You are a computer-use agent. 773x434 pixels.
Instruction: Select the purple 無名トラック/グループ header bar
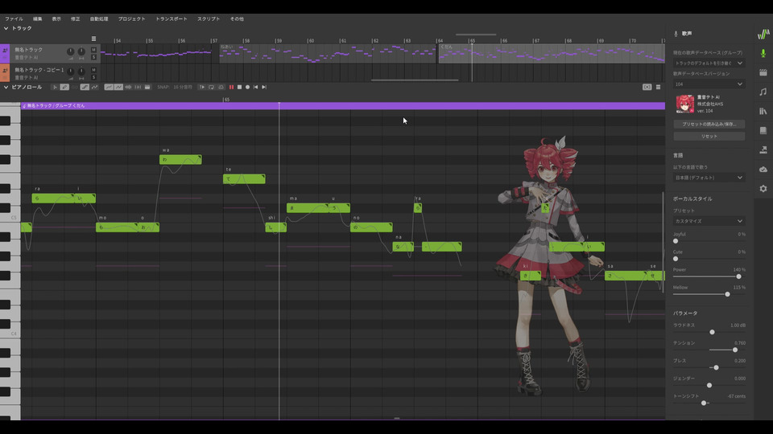(x=343, y=106)
